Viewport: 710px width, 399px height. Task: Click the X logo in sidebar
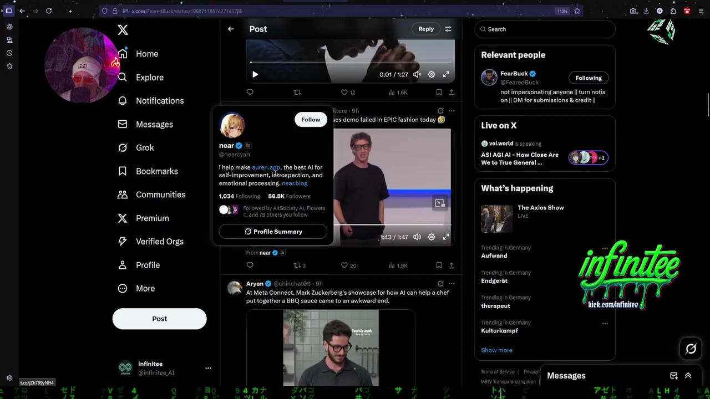123,30
